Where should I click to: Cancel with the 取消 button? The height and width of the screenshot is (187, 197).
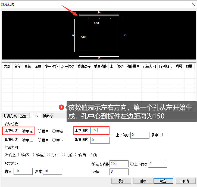point(186,181)
